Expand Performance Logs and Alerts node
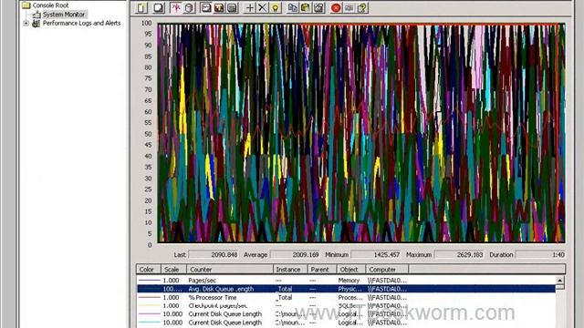584x328 pixels. coord(26,23)
